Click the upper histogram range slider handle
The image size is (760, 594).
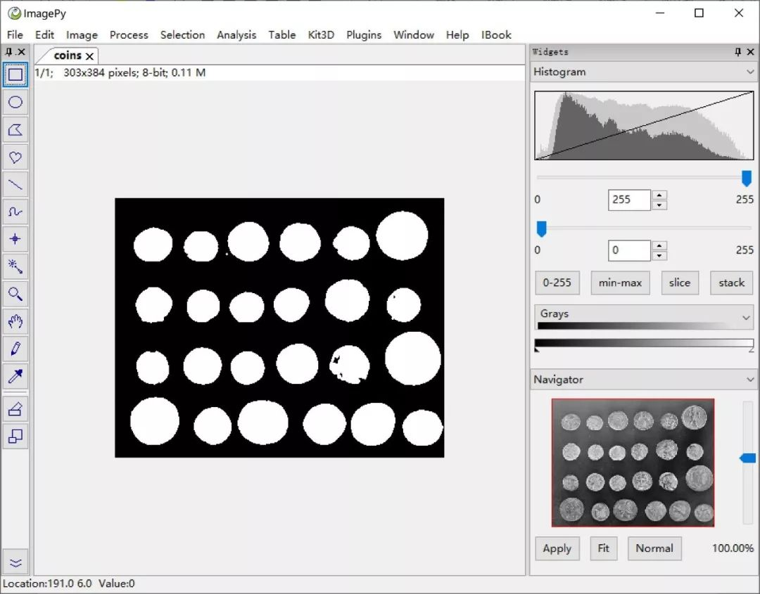click(747, 178)
